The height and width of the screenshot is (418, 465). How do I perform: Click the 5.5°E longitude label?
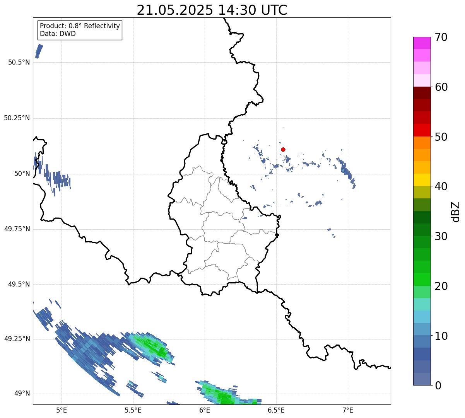coord(133,410)
